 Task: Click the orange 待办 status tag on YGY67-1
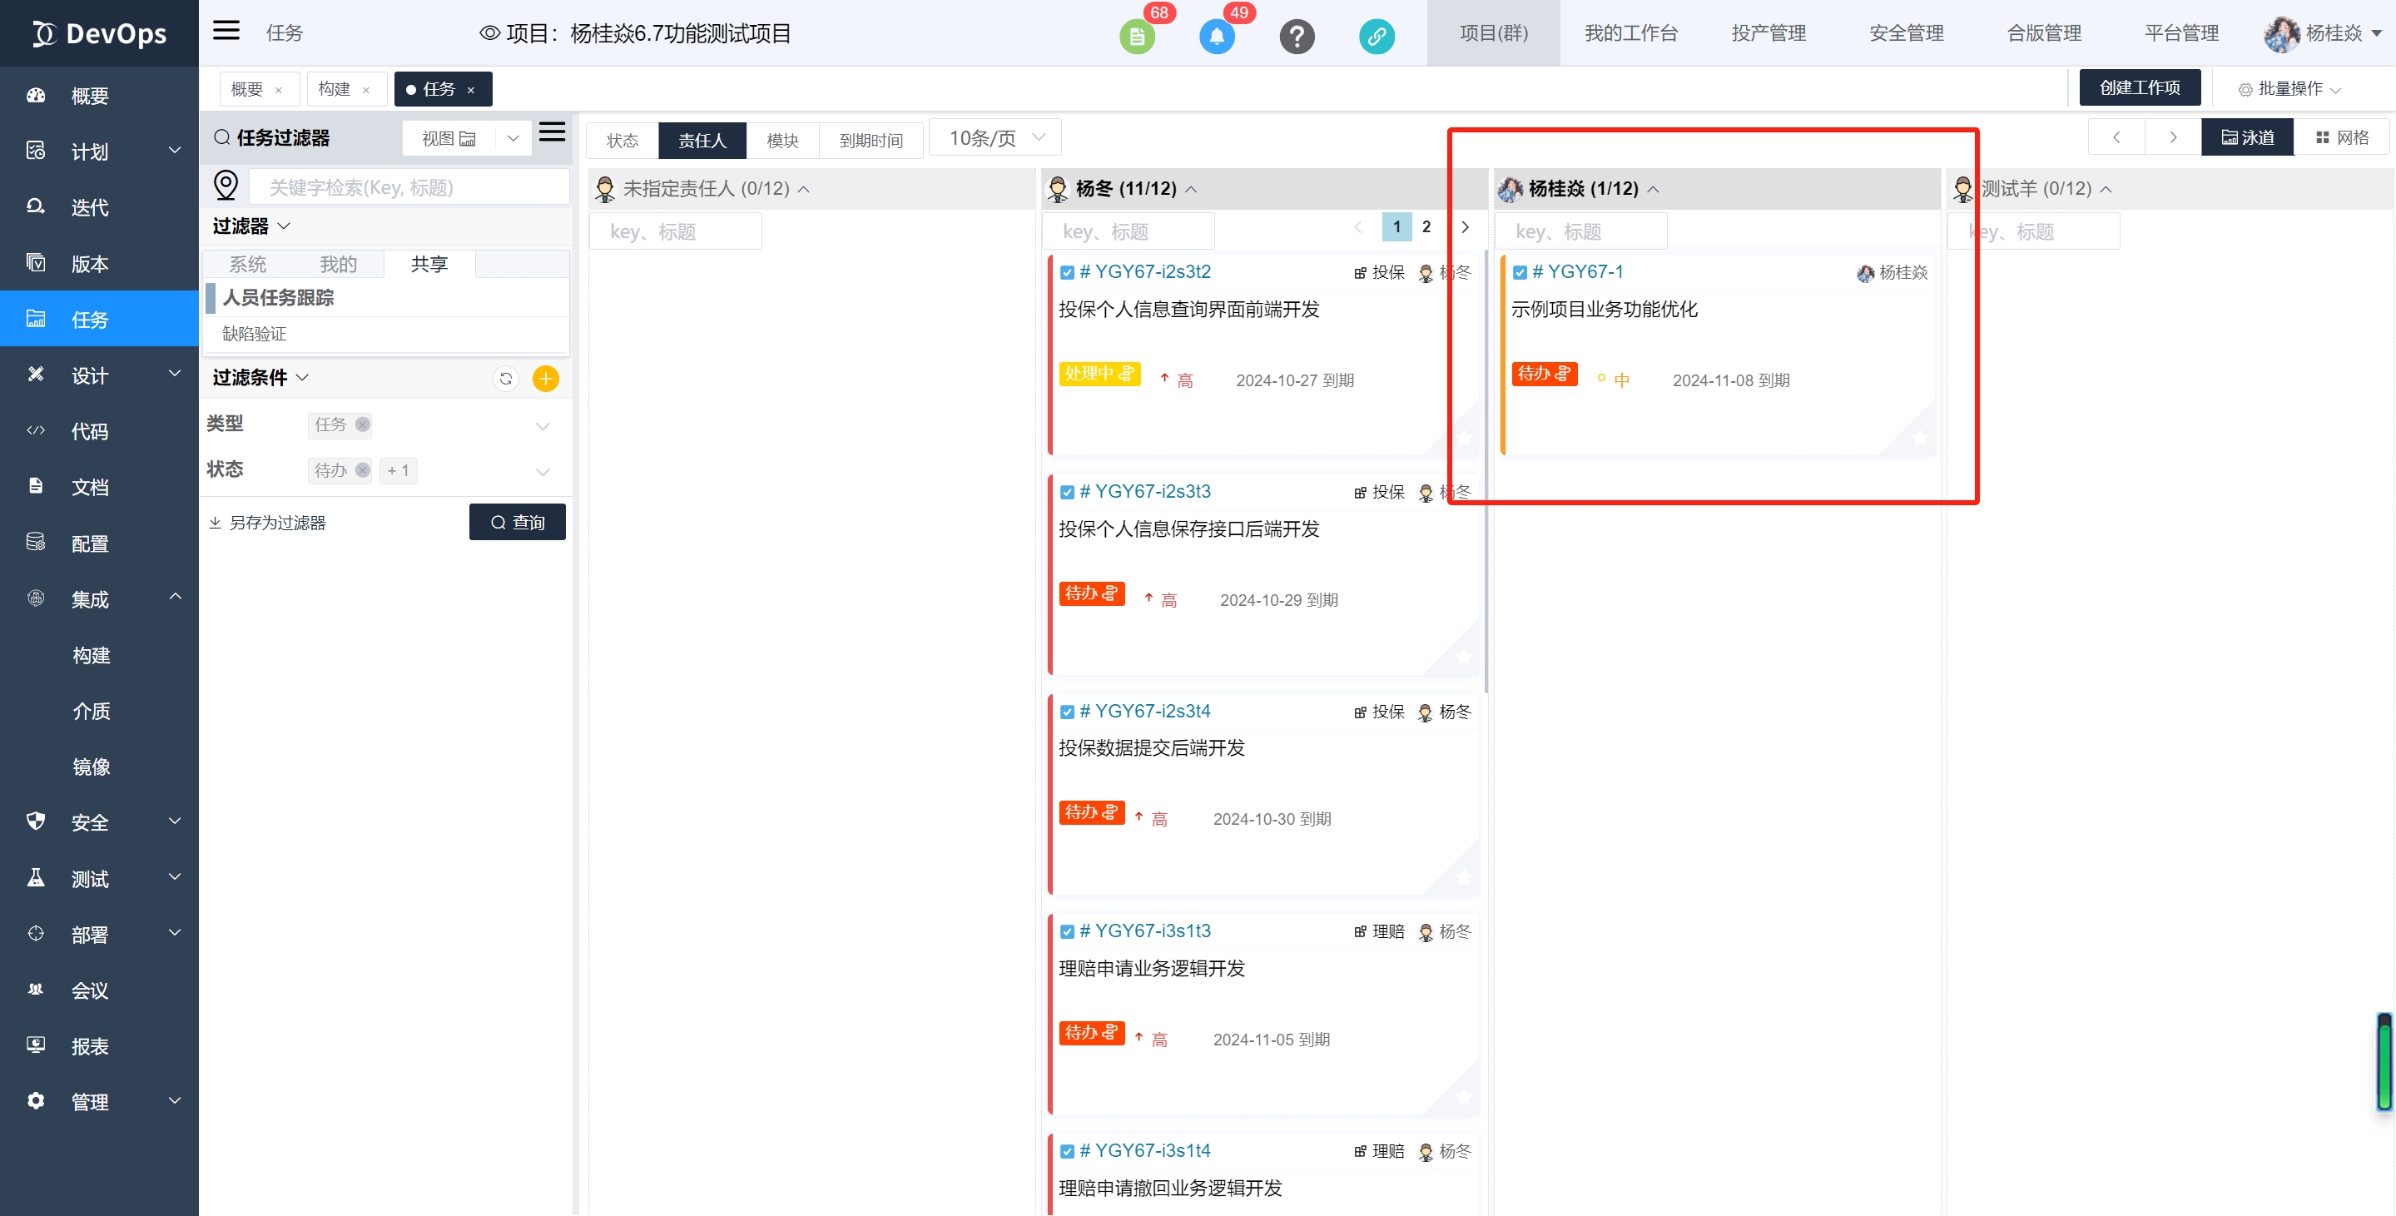1543,374
